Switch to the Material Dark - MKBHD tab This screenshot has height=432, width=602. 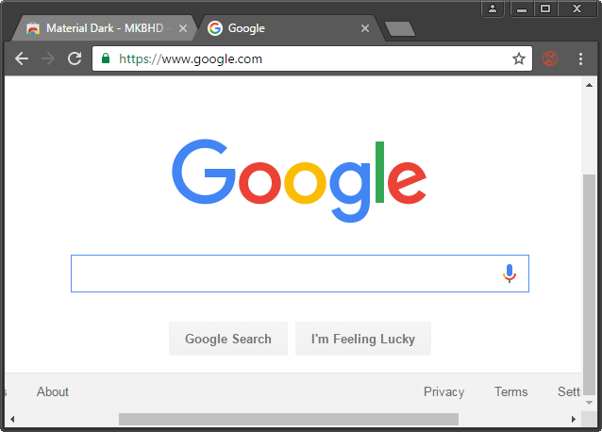click(98, 28)
